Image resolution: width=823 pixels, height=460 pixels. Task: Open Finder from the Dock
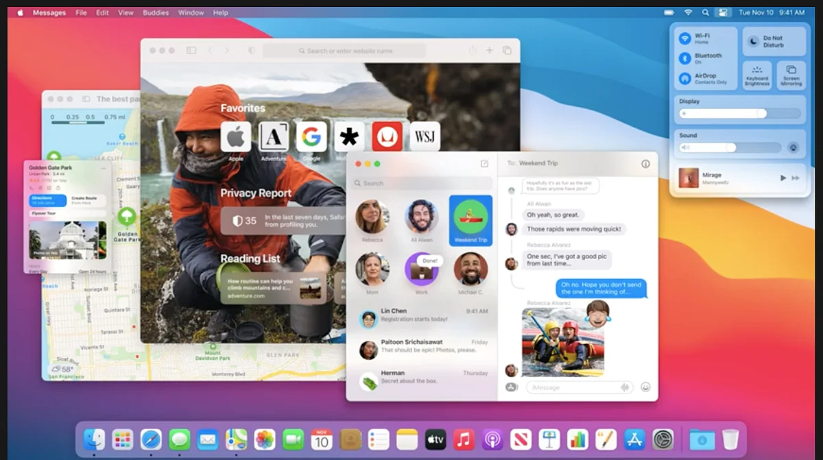[94, 439]
